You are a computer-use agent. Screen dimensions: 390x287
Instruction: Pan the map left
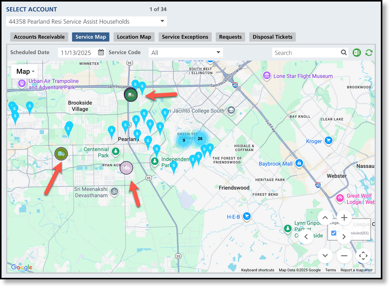[306, 236]
